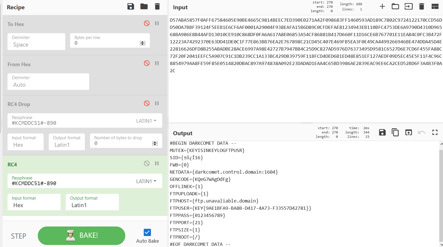Screen dimensions: 443x247
Task: Adjust Number of bytes to drop stepper
Action: [155, 143]
